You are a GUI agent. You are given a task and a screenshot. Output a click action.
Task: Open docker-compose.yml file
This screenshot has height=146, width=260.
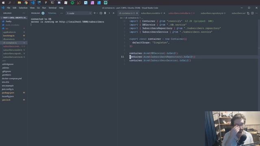click(12, 78)
